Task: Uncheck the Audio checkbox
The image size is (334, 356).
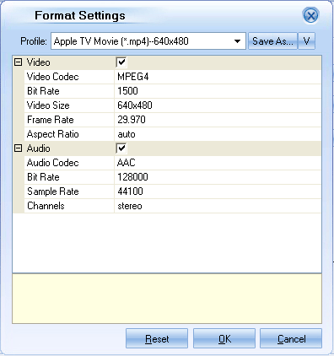Action: [x=121, y=148]
